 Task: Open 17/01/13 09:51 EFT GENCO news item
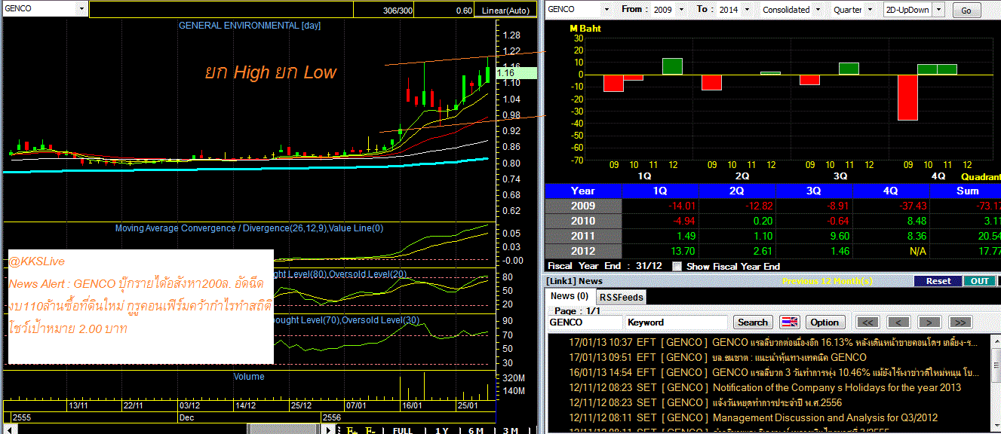point(717,357)
